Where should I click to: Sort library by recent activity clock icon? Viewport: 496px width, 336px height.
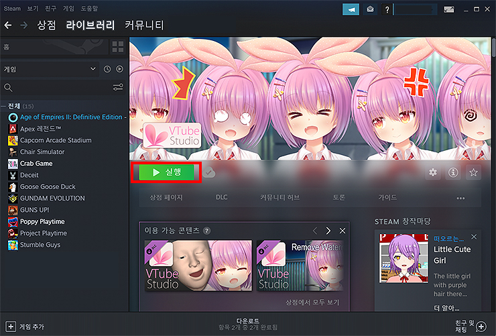(107, 69)
